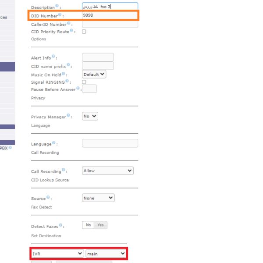Focus the CID name prefix text field
Viewport: 263px width, 263px height.
[x=98, y=66]
